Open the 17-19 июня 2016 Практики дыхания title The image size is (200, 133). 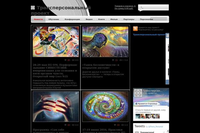click(x=104, y=131)
